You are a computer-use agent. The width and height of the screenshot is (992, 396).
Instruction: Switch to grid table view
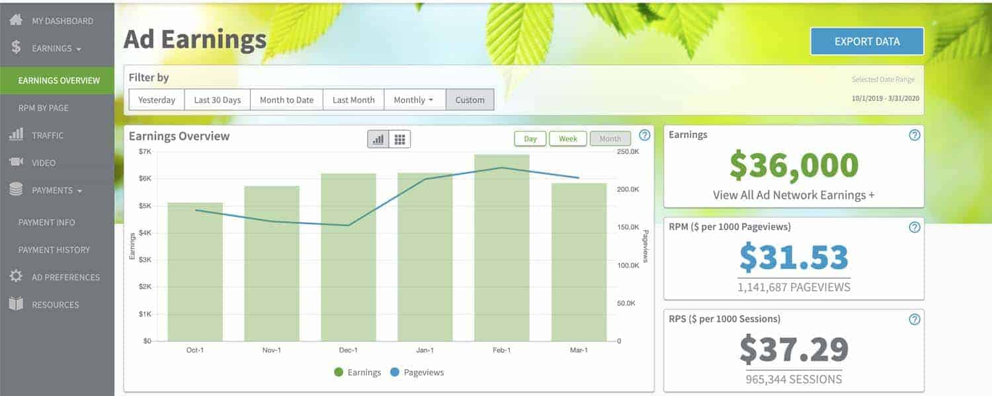[399, 139]
